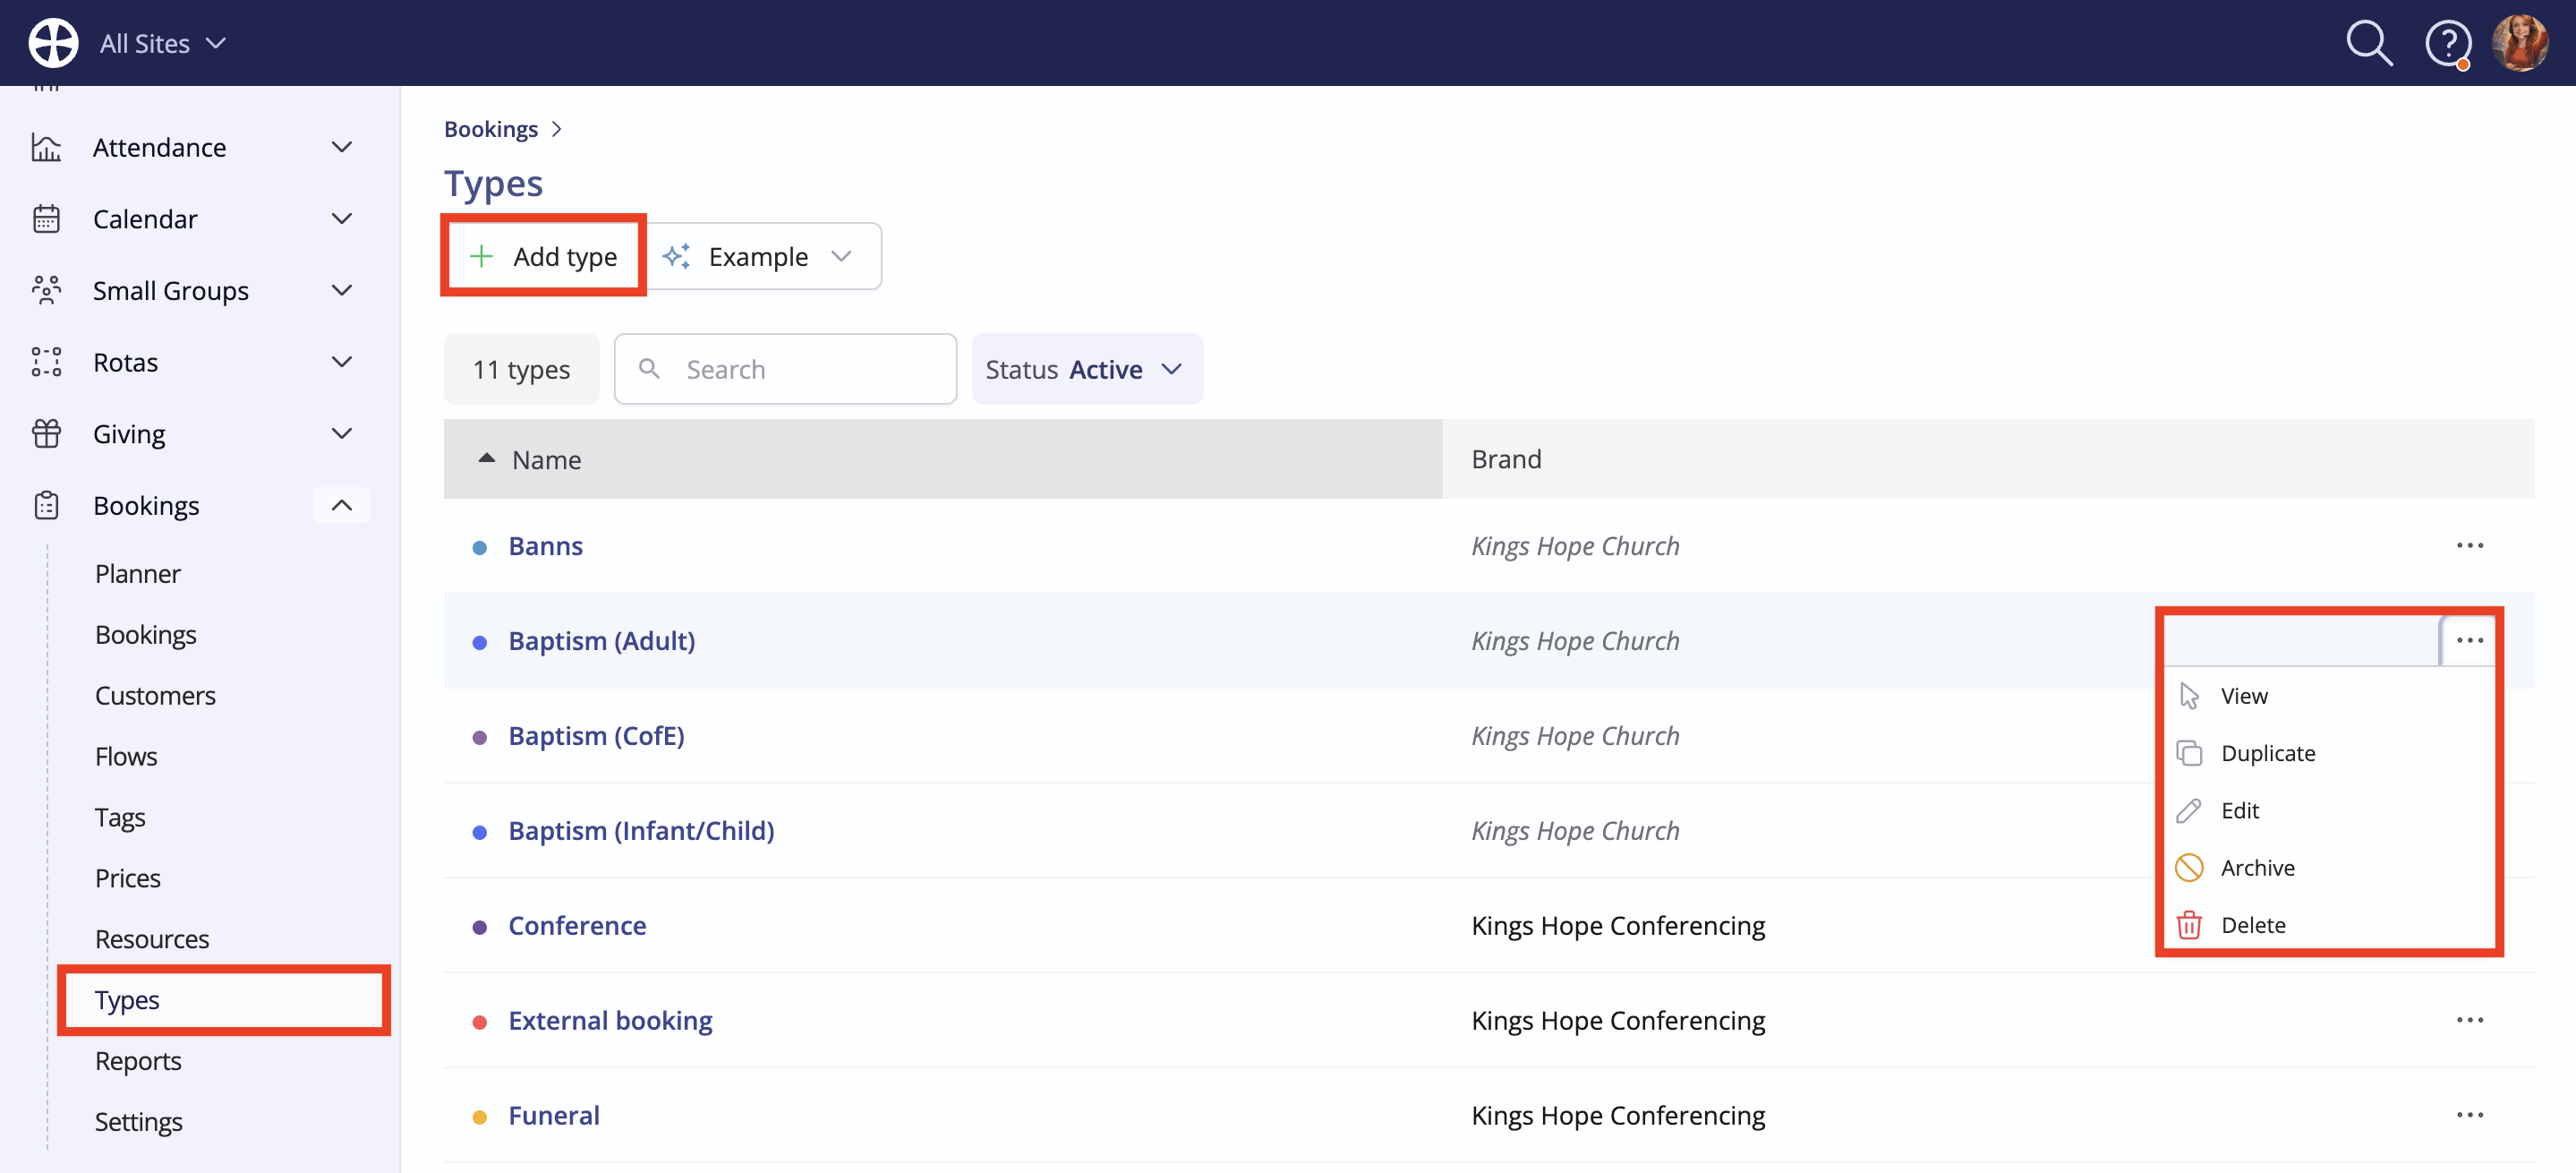Open the All Sites selector
This screenshot has height=1173, width=2576.
click(x=163, y=43)
